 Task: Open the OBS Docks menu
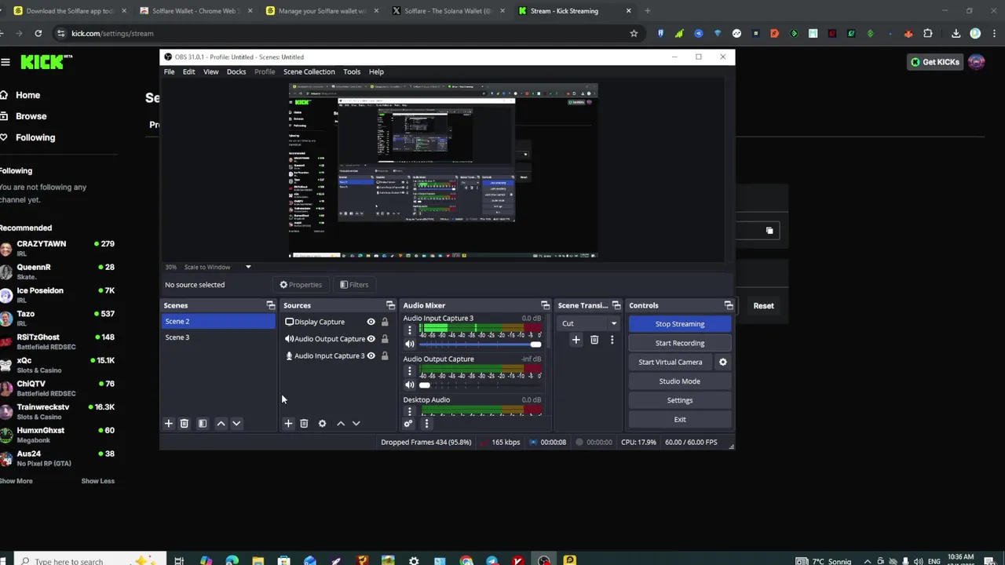click(236, 71)
